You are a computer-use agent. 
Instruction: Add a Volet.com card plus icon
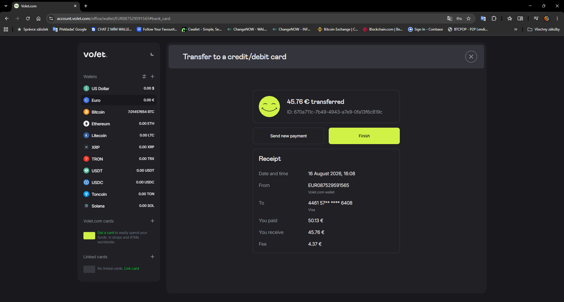coord(152,221)
